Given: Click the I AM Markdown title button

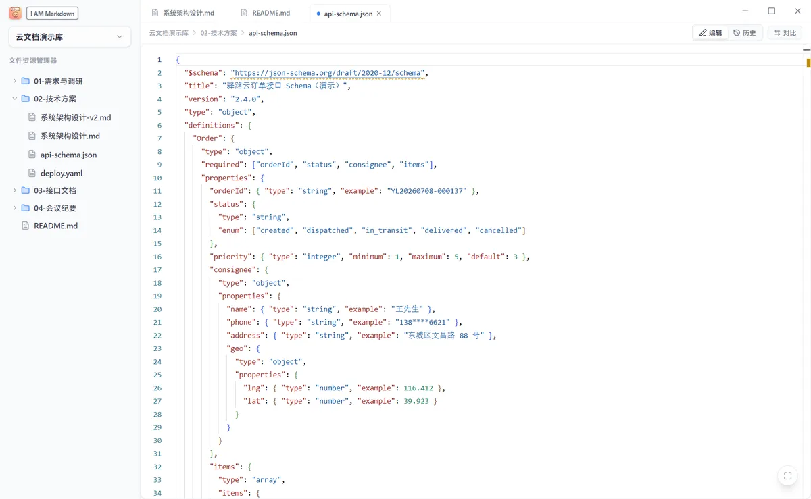Looking at the screenshot, I should [52, 13].
